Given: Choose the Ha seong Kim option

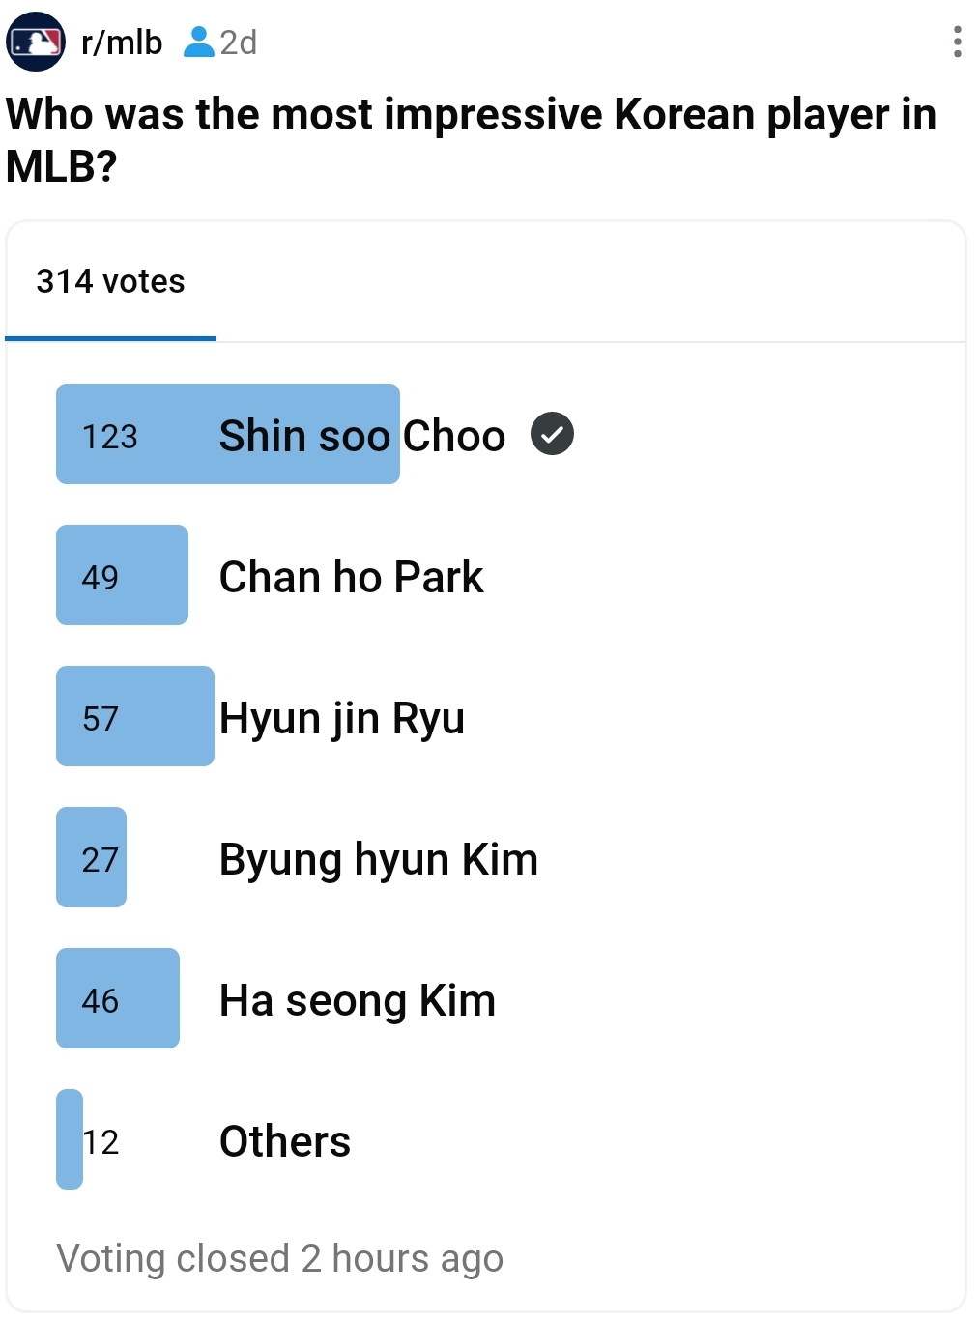Looking at the screenshot, I should pyautogui.click(x=357, y=1000).
